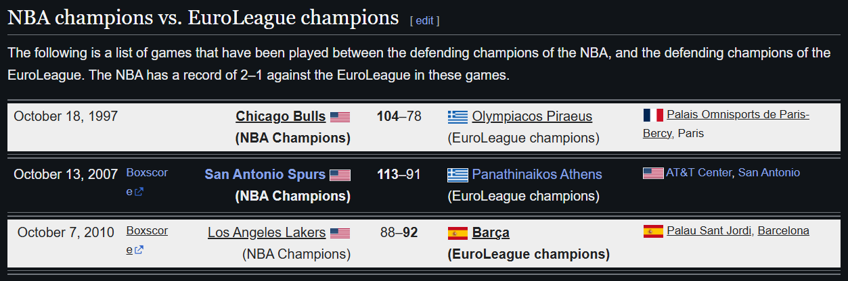The height and width of the screenshot is (281, 848).
Task: Click the Greek flag next to Panathinaikos Athens
Action: [x=458, y=175]
